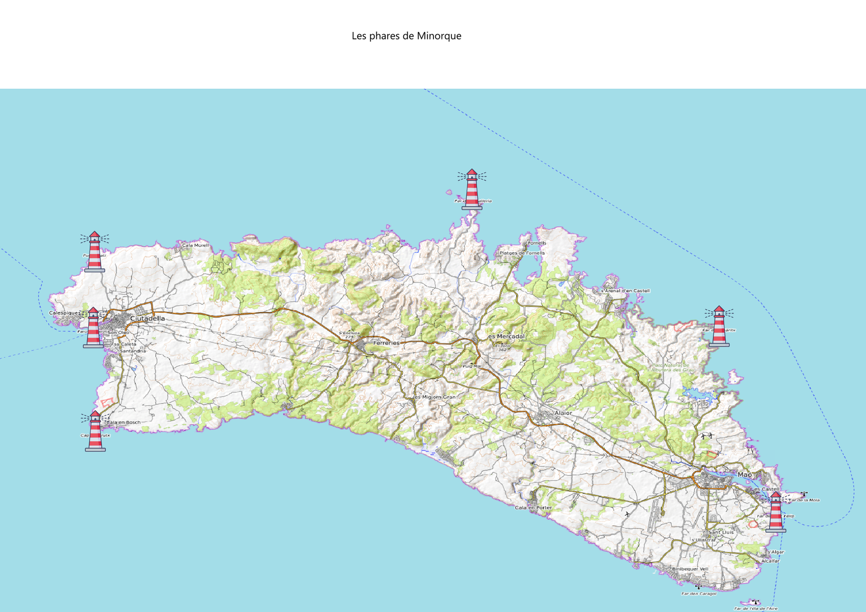Click the es Mercadal label
Viewport: 866px width, 612px height.
pos(506,337)
